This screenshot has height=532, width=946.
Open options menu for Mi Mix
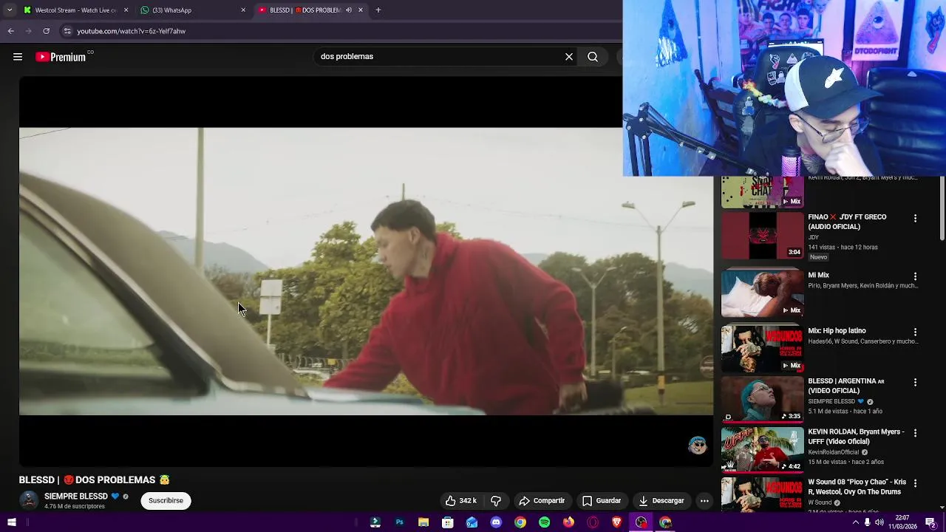[x=915, y=276]
